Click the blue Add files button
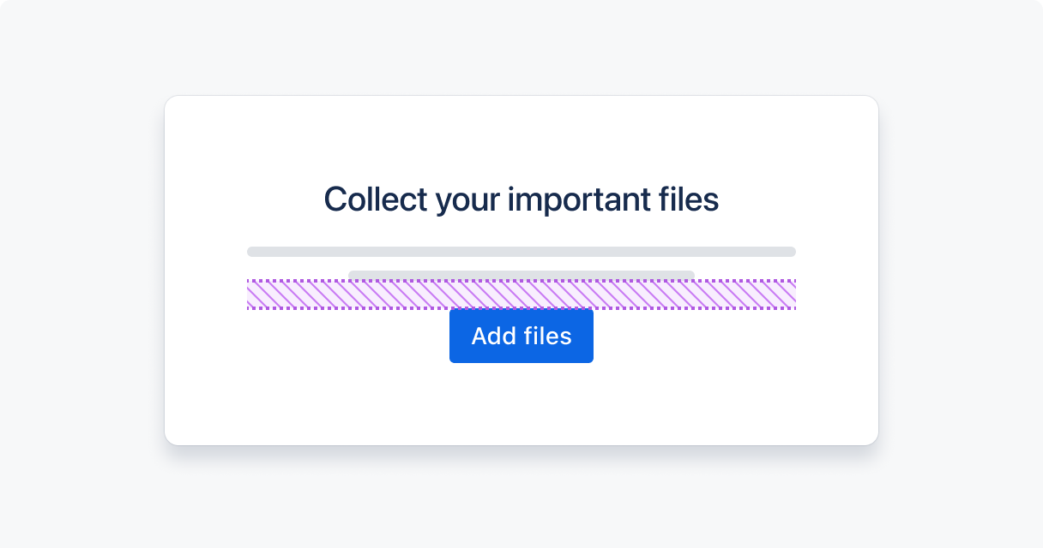1043x548 pixels. pos(521,336)
